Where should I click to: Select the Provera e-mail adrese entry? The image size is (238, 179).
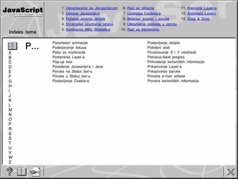pyautogui.click(x=166, y=76)
